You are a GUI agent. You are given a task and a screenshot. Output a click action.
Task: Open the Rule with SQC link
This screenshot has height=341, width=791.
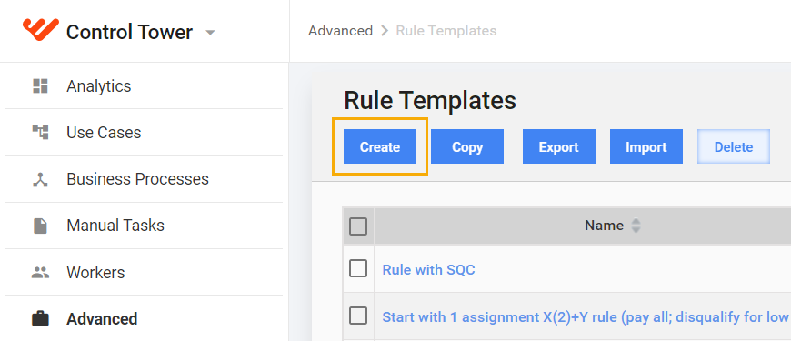click(x=429, y=270)
